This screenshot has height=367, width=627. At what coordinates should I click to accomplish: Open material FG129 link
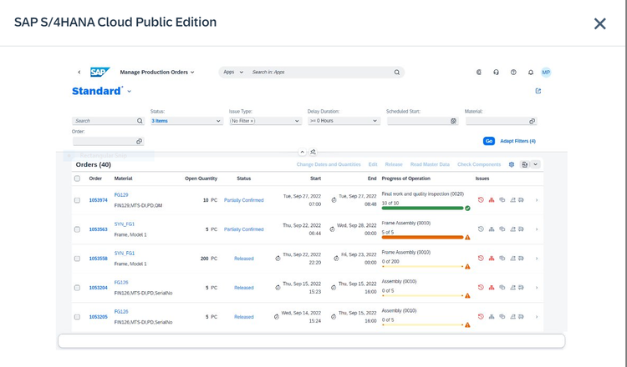[121, 195]
